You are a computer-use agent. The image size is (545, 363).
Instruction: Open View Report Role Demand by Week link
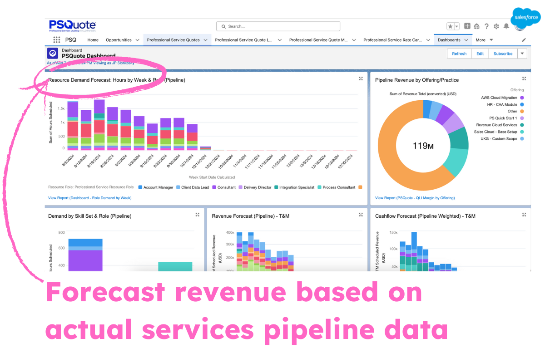(89, 198)
